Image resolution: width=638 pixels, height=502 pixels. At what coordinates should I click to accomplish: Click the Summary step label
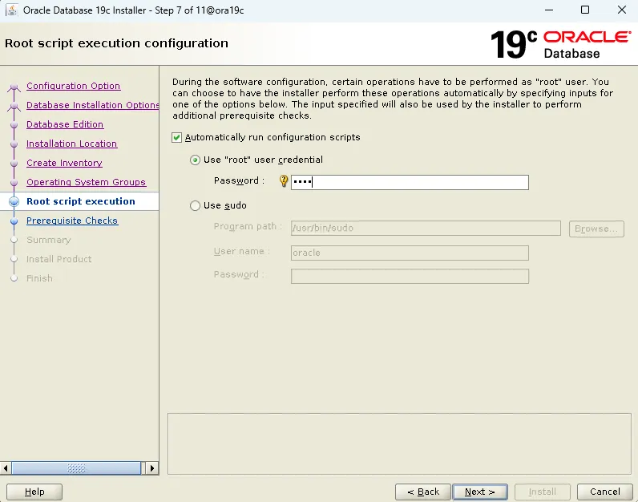48,240
